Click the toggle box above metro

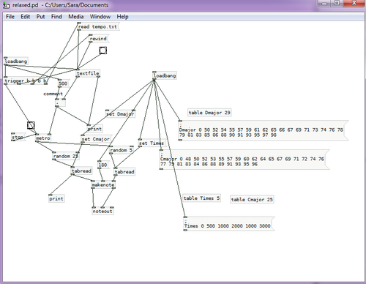click(31, 125)
